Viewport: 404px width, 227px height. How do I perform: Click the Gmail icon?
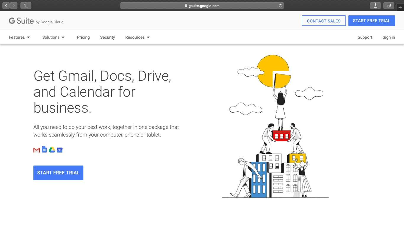pos(36,150)
